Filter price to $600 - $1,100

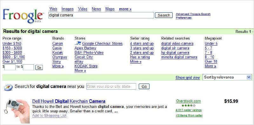pos(14,57)
